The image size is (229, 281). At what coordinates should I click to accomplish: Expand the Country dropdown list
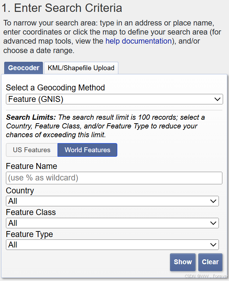pos(112,201)
